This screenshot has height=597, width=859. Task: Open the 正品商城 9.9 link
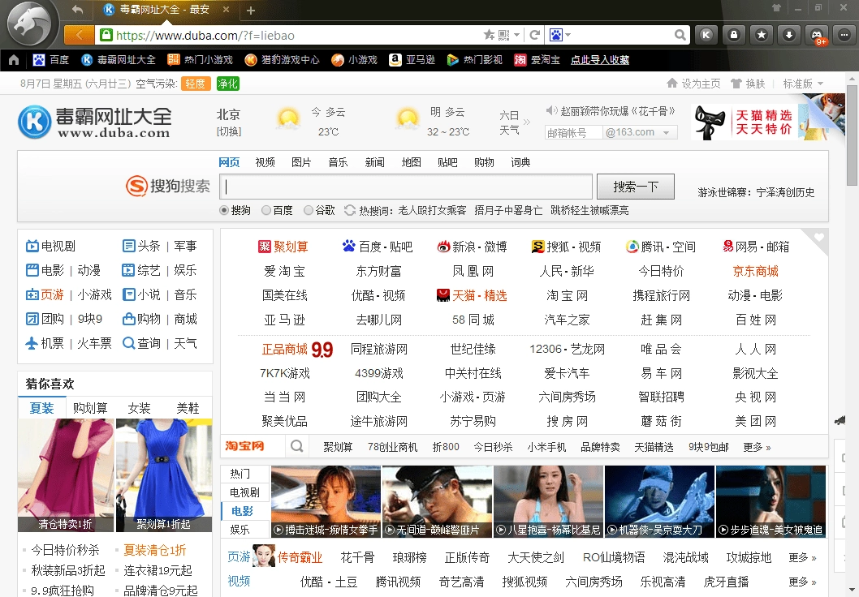tap(297, 349)
